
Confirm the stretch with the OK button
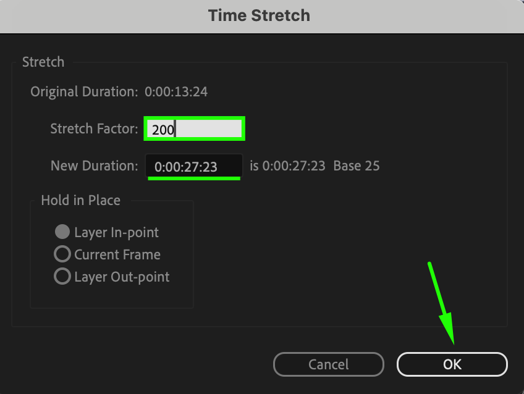[452, 364]
